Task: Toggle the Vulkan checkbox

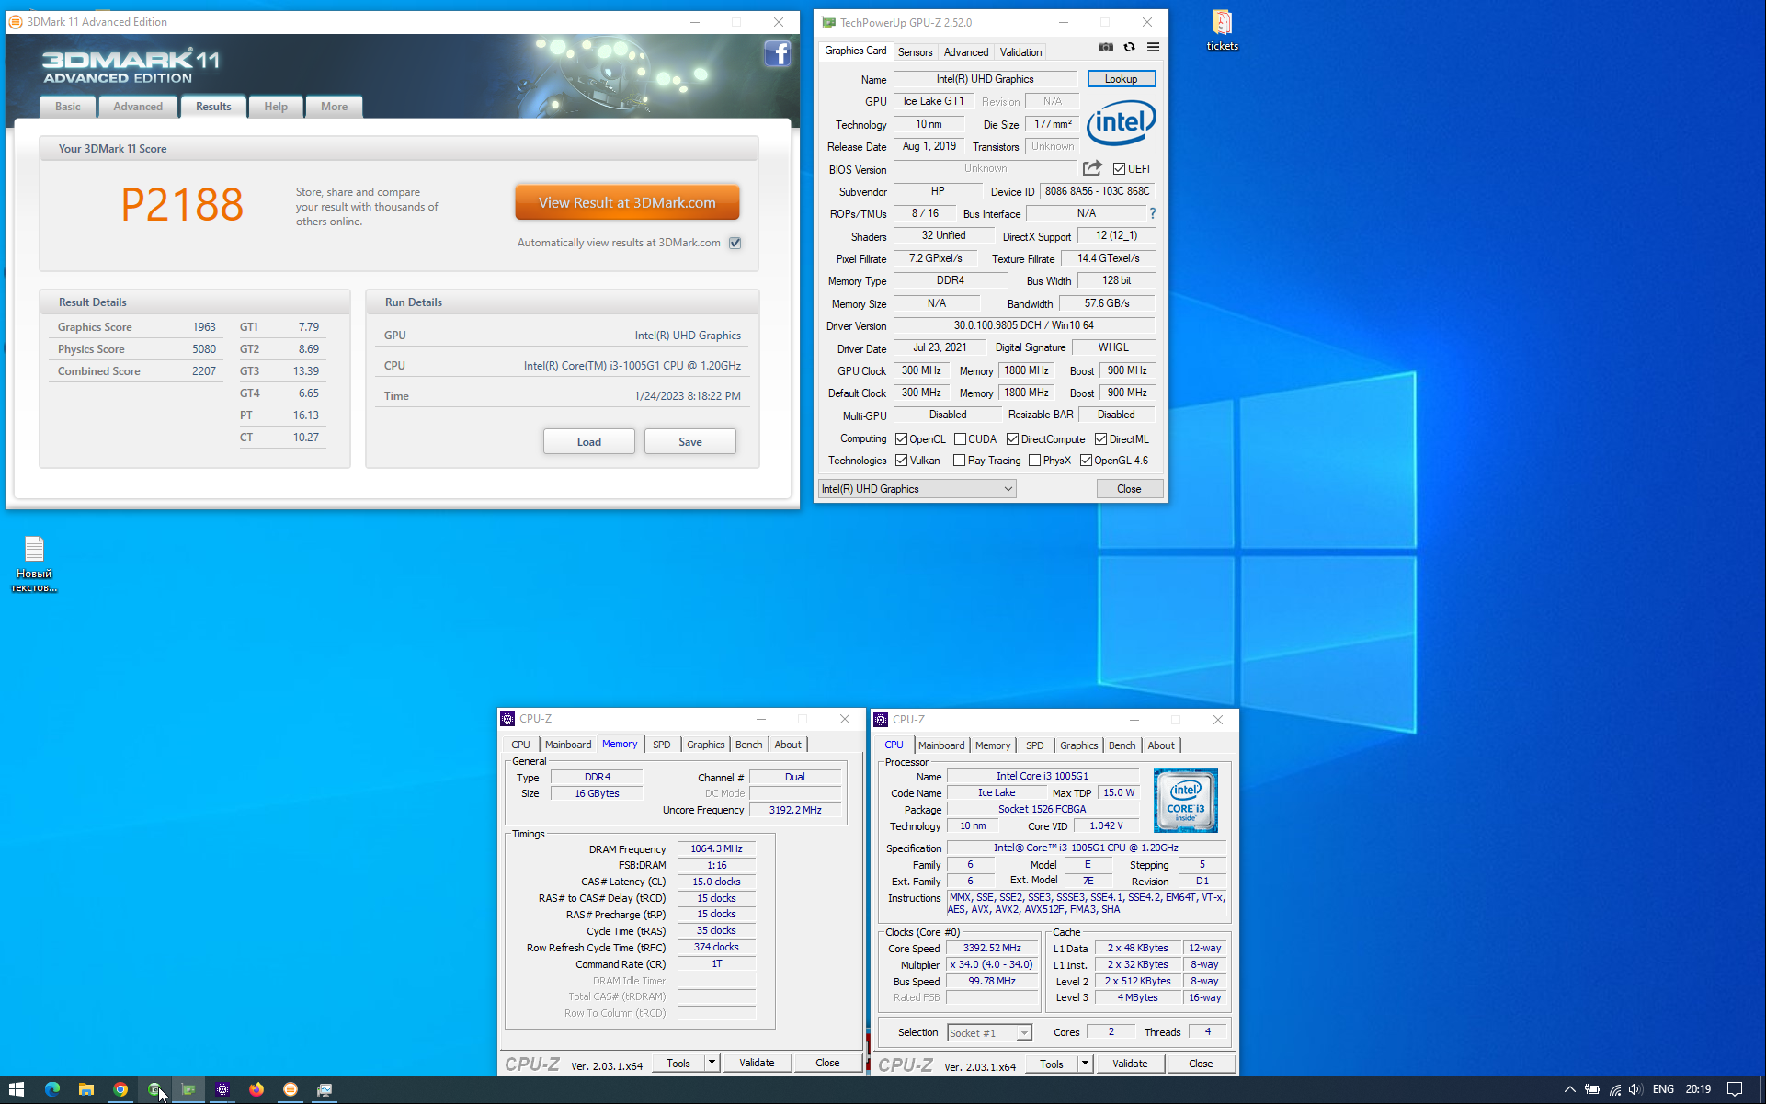Action: tap(901, 461)
